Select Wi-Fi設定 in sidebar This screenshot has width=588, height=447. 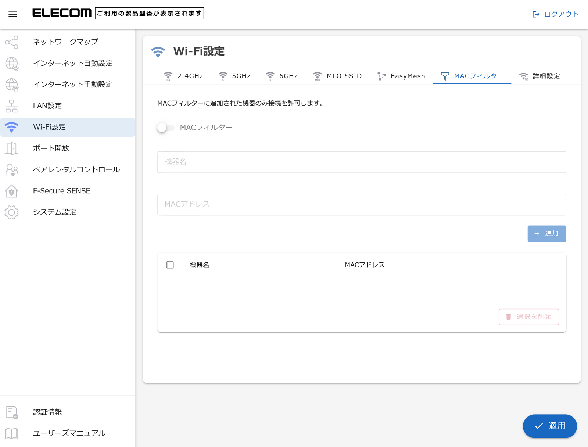pyautogui.click(x=68, y=128)
